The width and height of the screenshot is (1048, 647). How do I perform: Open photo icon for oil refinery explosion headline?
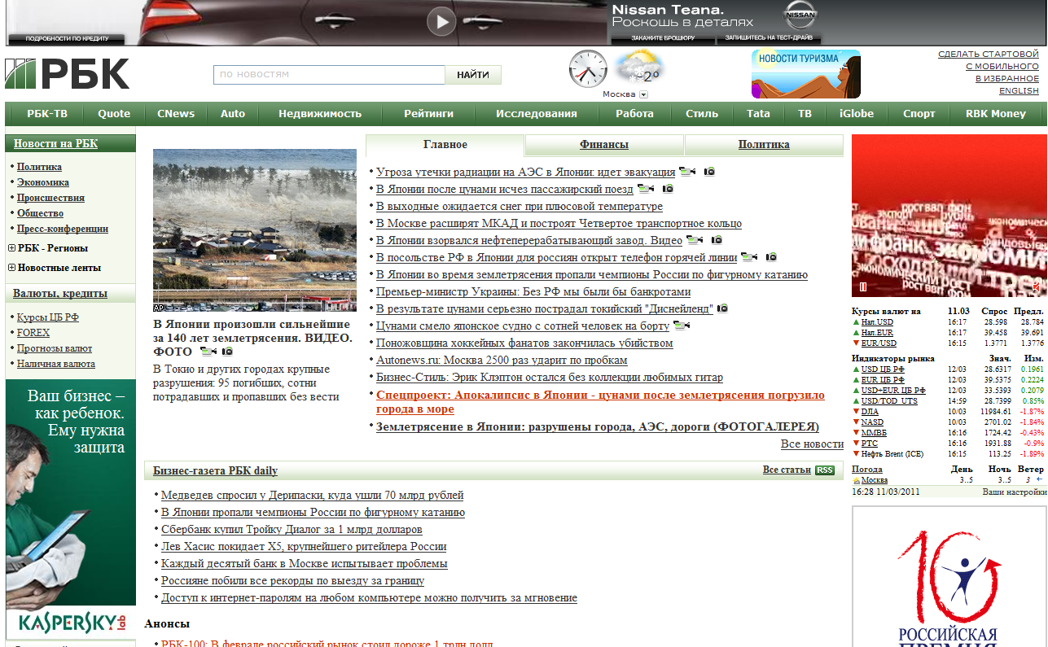(x=717, y=240)
